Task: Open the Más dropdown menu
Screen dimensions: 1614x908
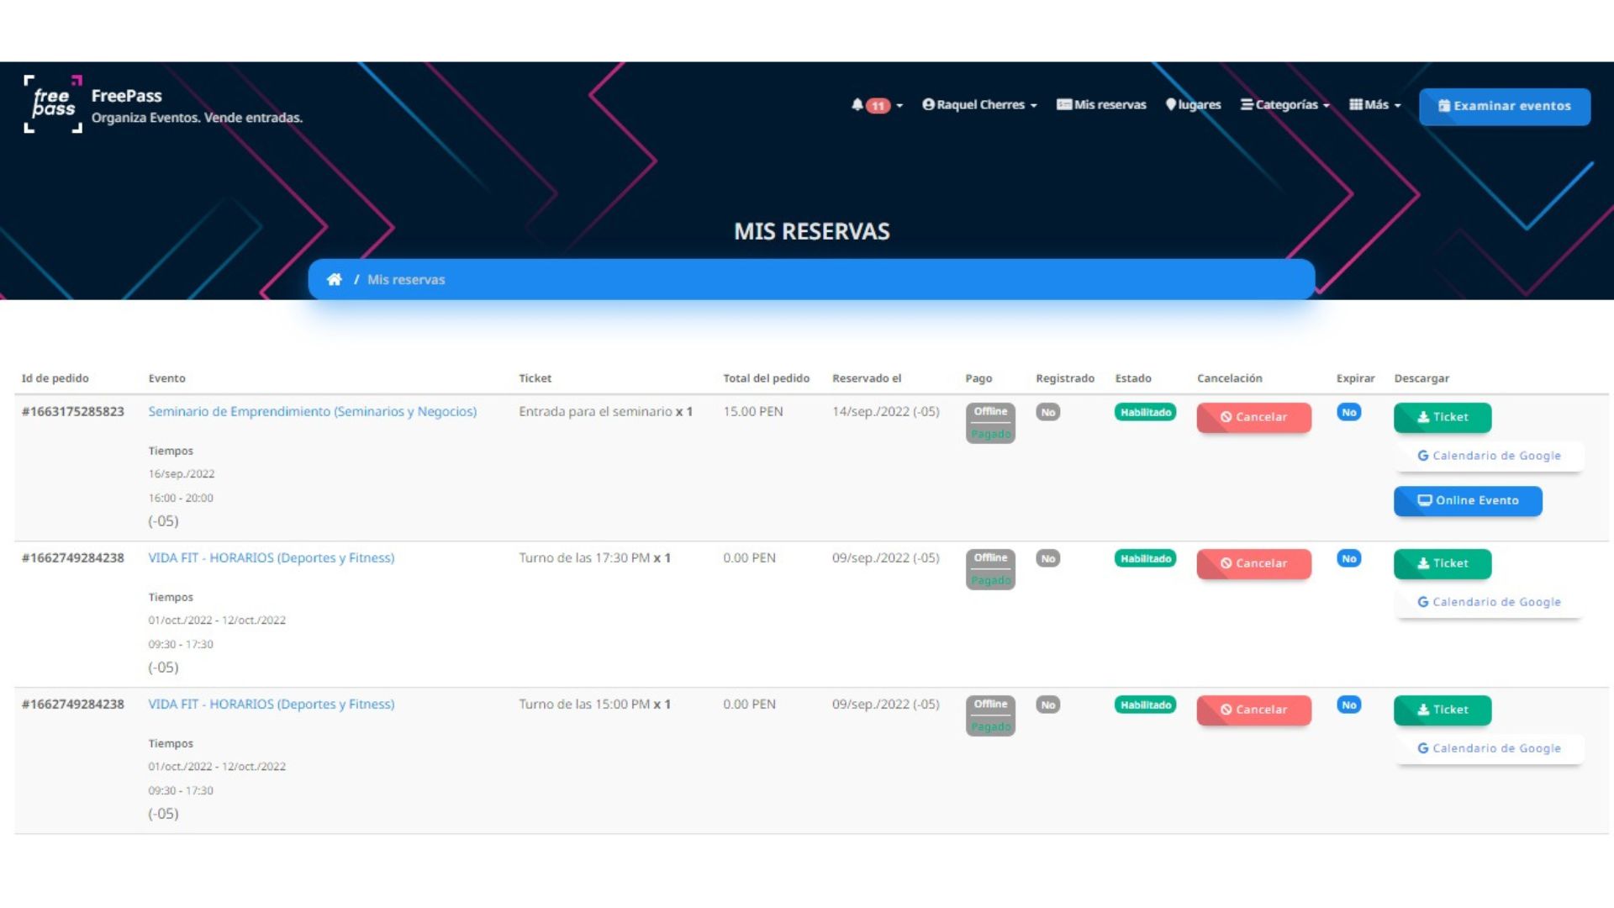Action: (x=1374, y=105)
